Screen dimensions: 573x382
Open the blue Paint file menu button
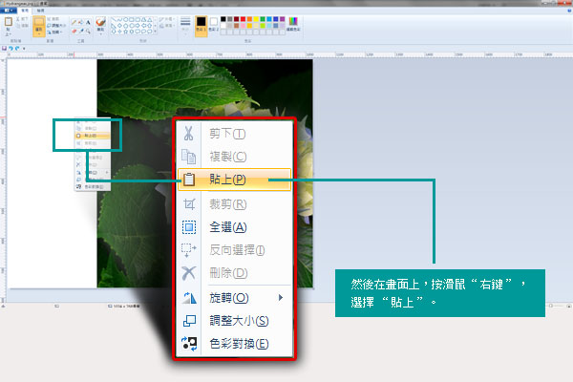point(8,11)
